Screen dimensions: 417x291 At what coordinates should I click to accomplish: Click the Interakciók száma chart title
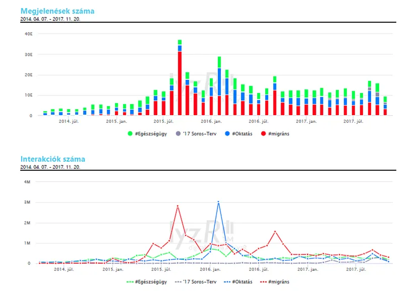click(x=52, y=159)
